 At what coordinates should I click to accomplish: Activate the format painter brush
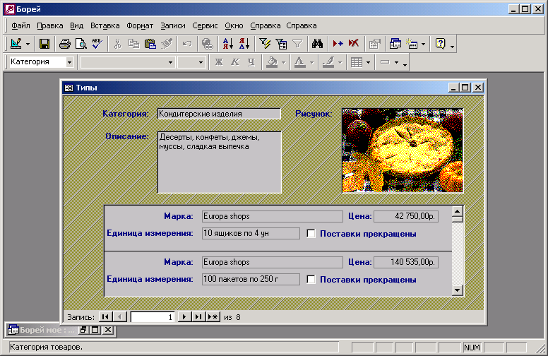(167, 44)
